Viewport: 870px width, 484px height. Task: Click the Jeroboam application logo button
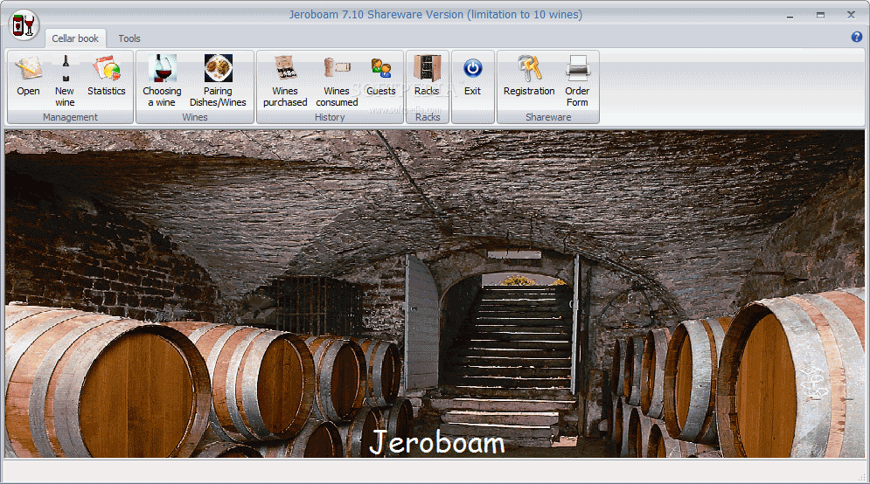[x=24, y=25]
